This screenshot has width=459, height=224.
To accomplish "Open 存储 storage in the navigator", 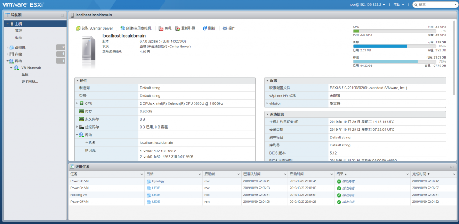I will (x=18, y=54).
